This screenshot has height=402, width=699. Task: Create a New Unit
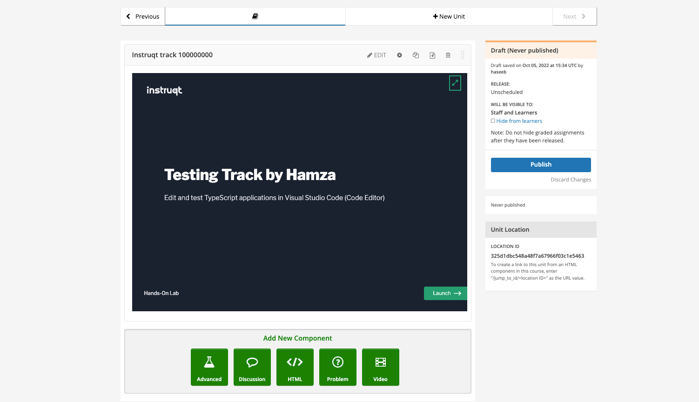pos(448,16)
